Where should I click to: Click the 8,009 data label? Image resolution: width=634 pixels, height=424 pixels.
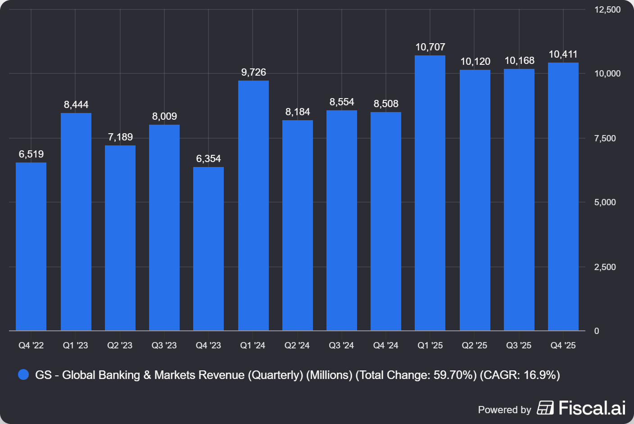(x=164, y=117)
